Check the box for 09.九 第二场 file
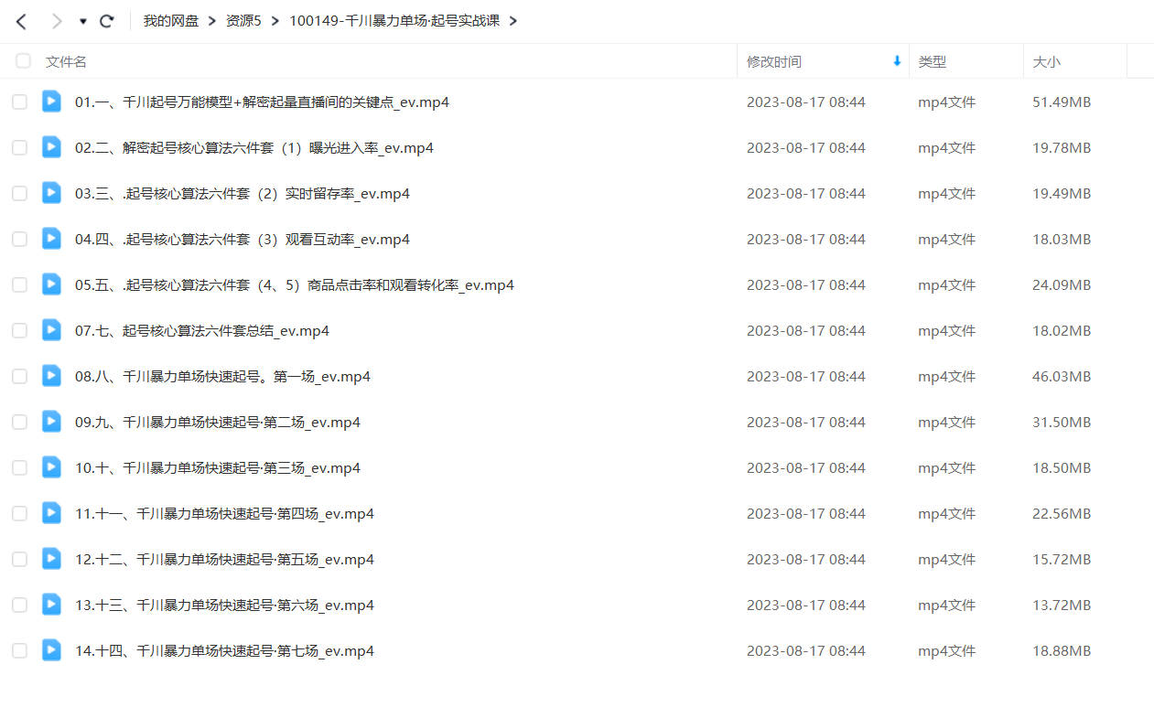Image resolution: width=1154 pixels, height=718 pixels. 19,422
